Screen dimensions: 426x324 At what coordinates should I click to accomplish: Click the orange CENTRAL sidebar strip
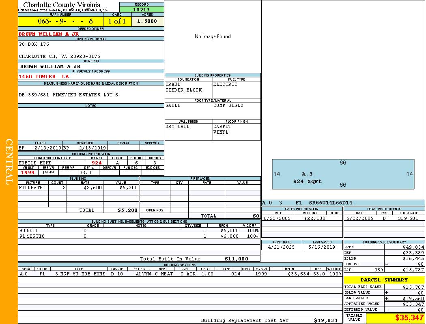point(9,162)
